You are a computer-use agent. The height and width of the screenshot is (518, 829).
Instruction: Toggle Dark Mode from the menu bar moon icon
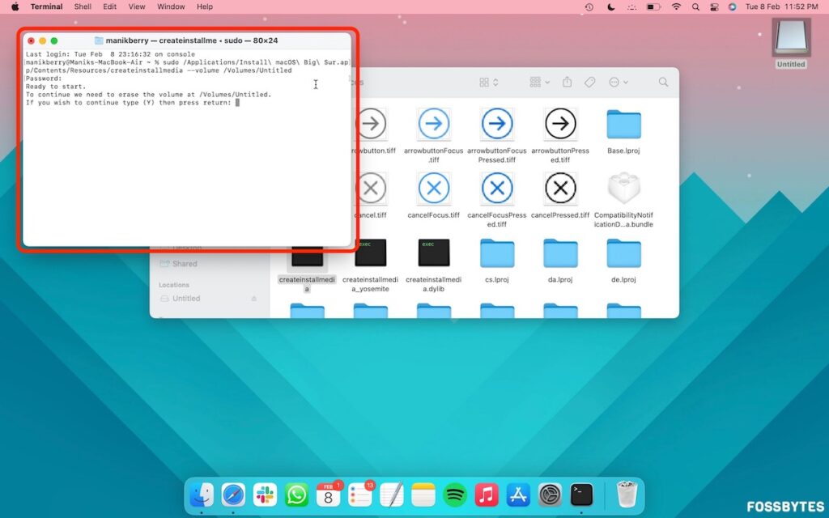point(610,6)
